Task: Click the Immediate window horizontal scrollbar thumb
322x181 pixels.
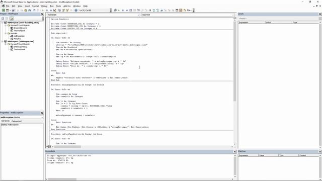Action: 62,179
